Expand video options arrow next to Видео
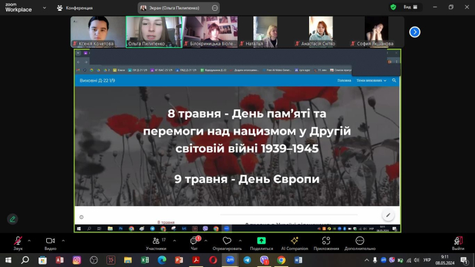This screenshot has height=267, width=475. (62, 240)
